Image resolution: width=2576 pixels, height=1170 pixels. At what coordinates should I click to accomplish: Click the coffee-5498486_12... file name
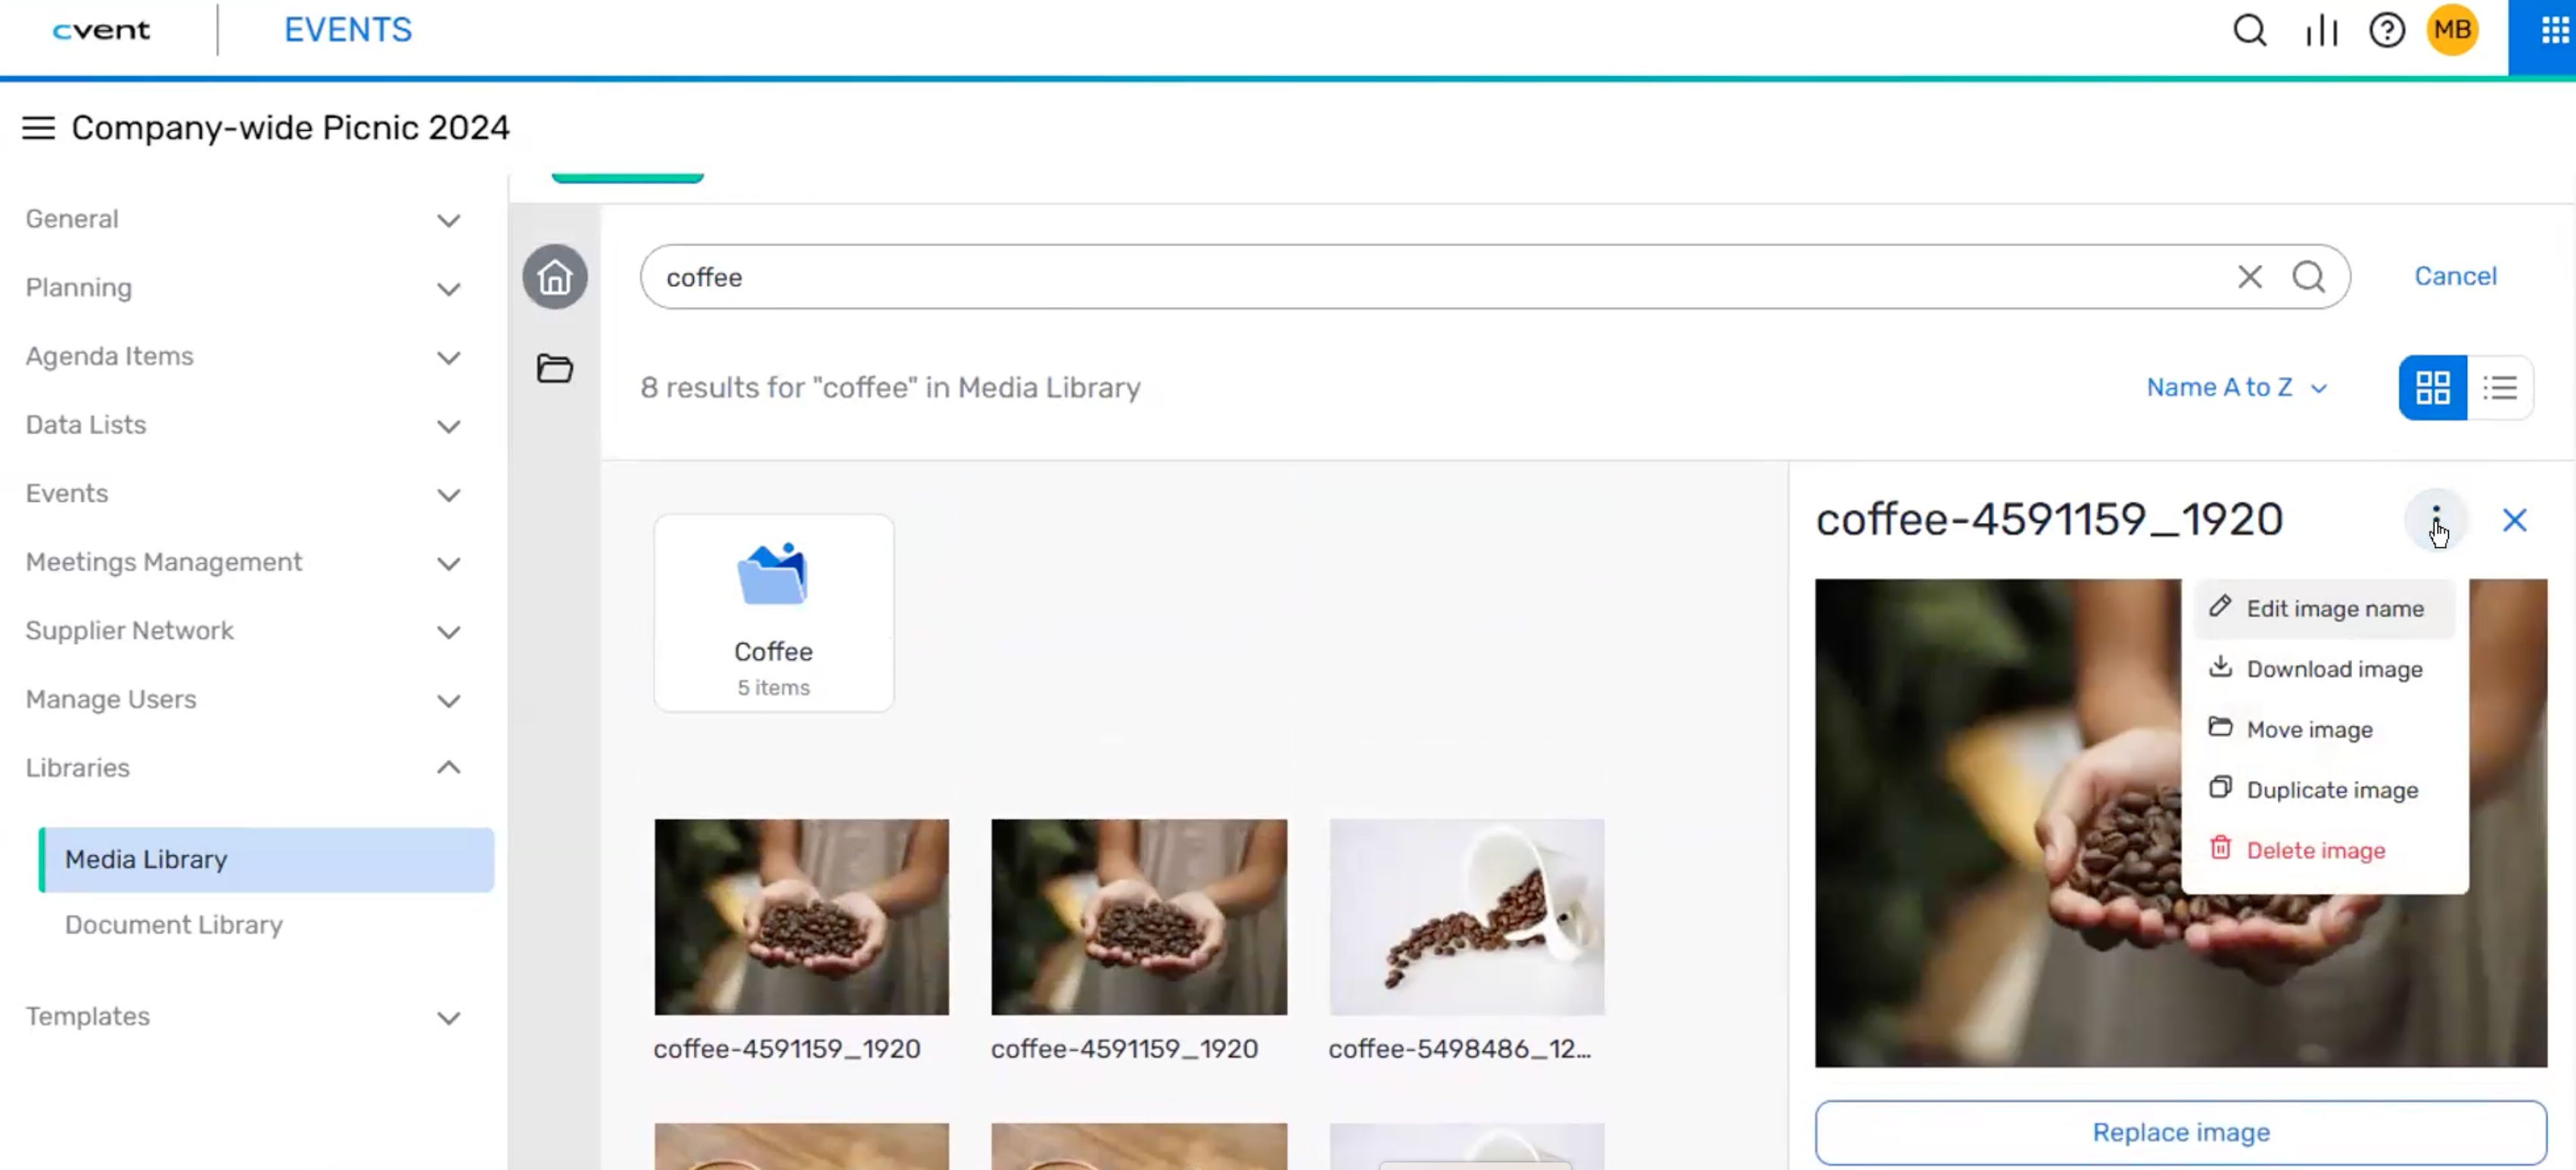tap(1460, 1049)
